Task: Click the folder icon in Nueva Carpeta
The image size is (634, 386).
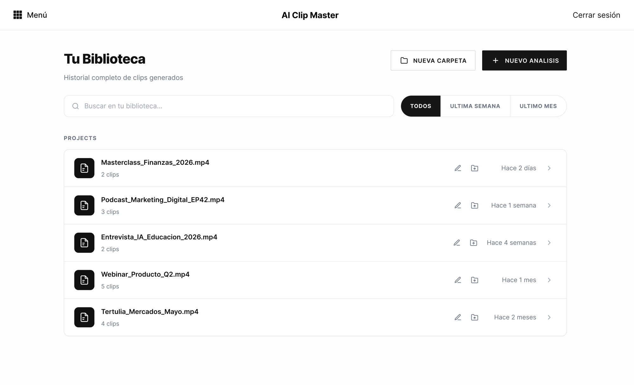Action: [x=404, y=61]
